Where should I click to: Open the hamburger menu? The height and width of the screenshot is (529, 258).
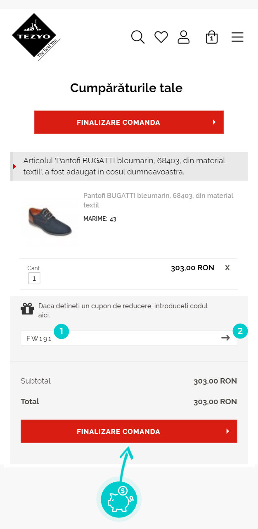[237, 37]
